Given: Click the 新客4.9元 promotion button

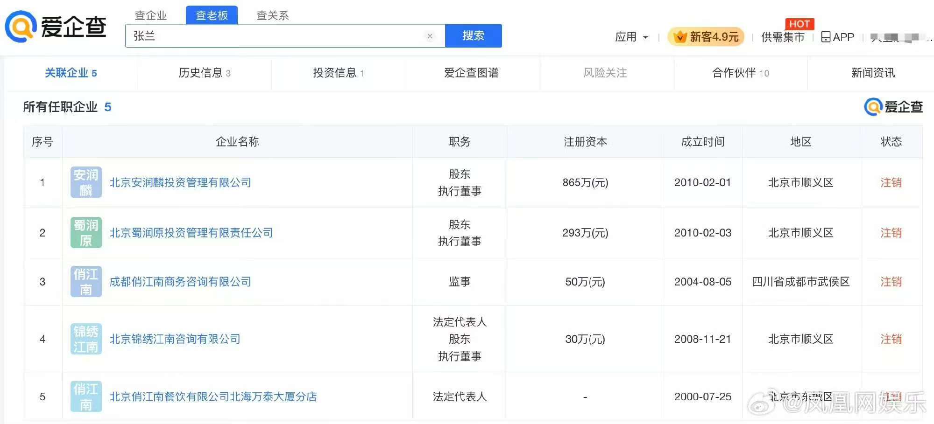Looking at the screenshot, I should (706, 37).
